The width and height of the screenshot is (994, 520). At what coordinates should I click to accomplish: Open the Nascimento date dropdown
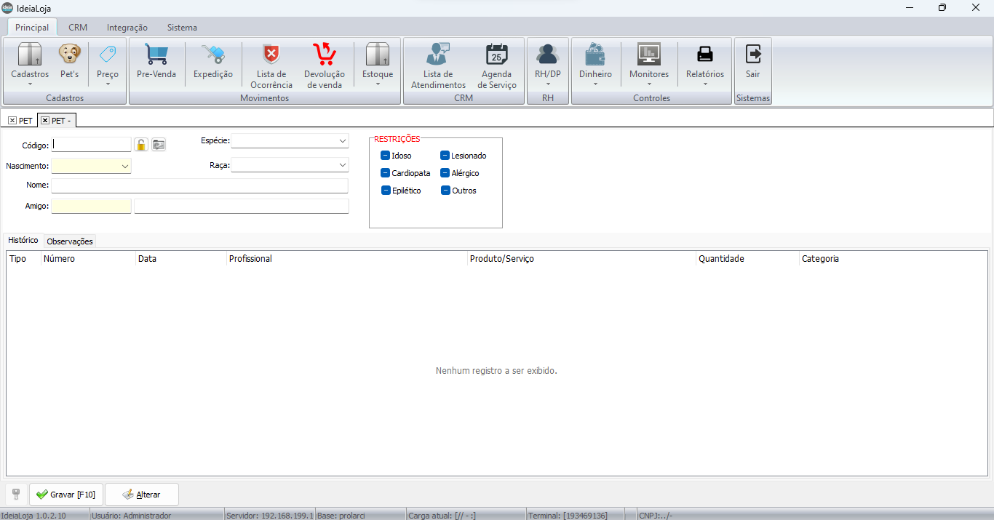point(125,167)
